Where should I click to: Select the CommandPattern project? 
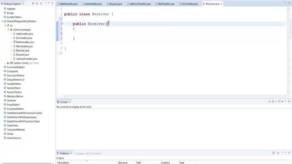16,67
